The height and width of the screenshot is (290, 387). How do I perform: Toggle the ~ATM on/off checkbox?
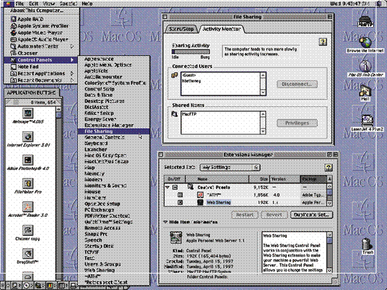coord(180,195)
